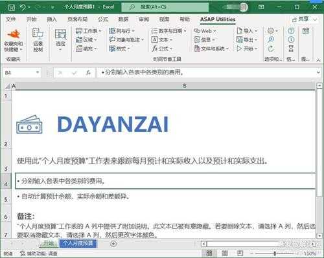Switch to the 页面布局 ribbon tab
Viewport: 324px width, 258px height.
point(77,19)
